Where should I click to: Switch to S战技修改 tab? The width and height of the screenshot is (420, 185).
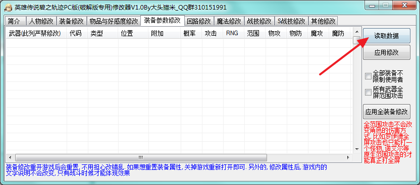click(x=291, y=21)
